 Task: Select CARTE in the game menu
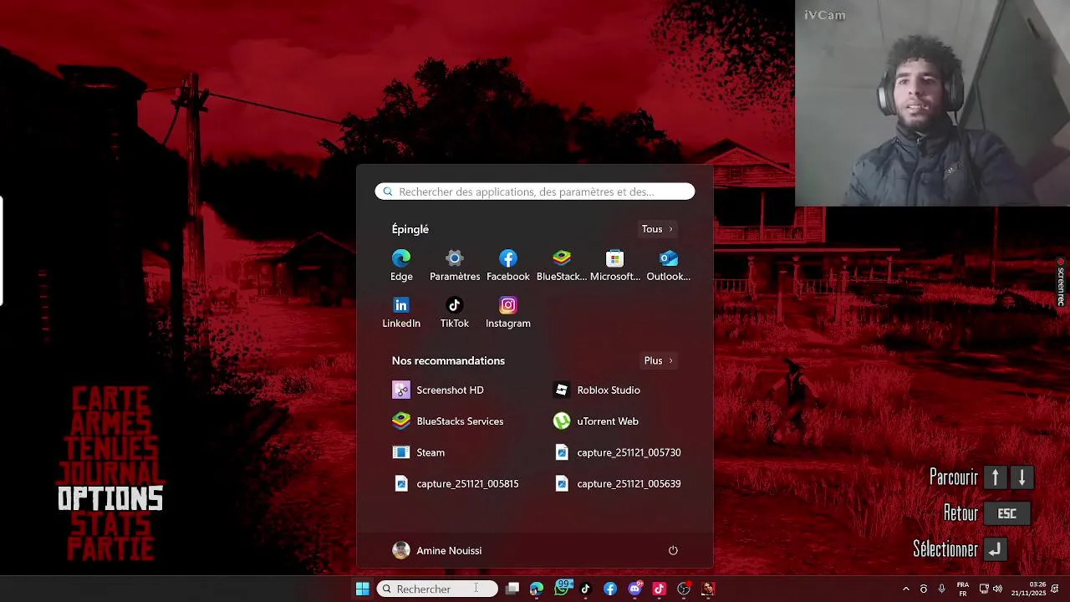coord(110,397)
